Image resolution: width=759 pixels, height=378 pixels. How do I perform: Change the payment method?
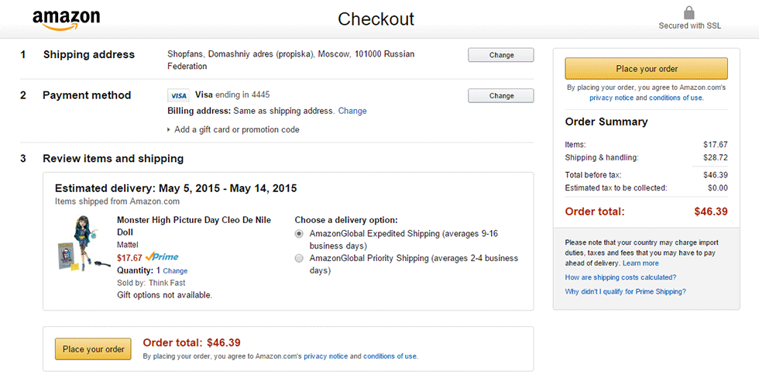coord(501,96)
